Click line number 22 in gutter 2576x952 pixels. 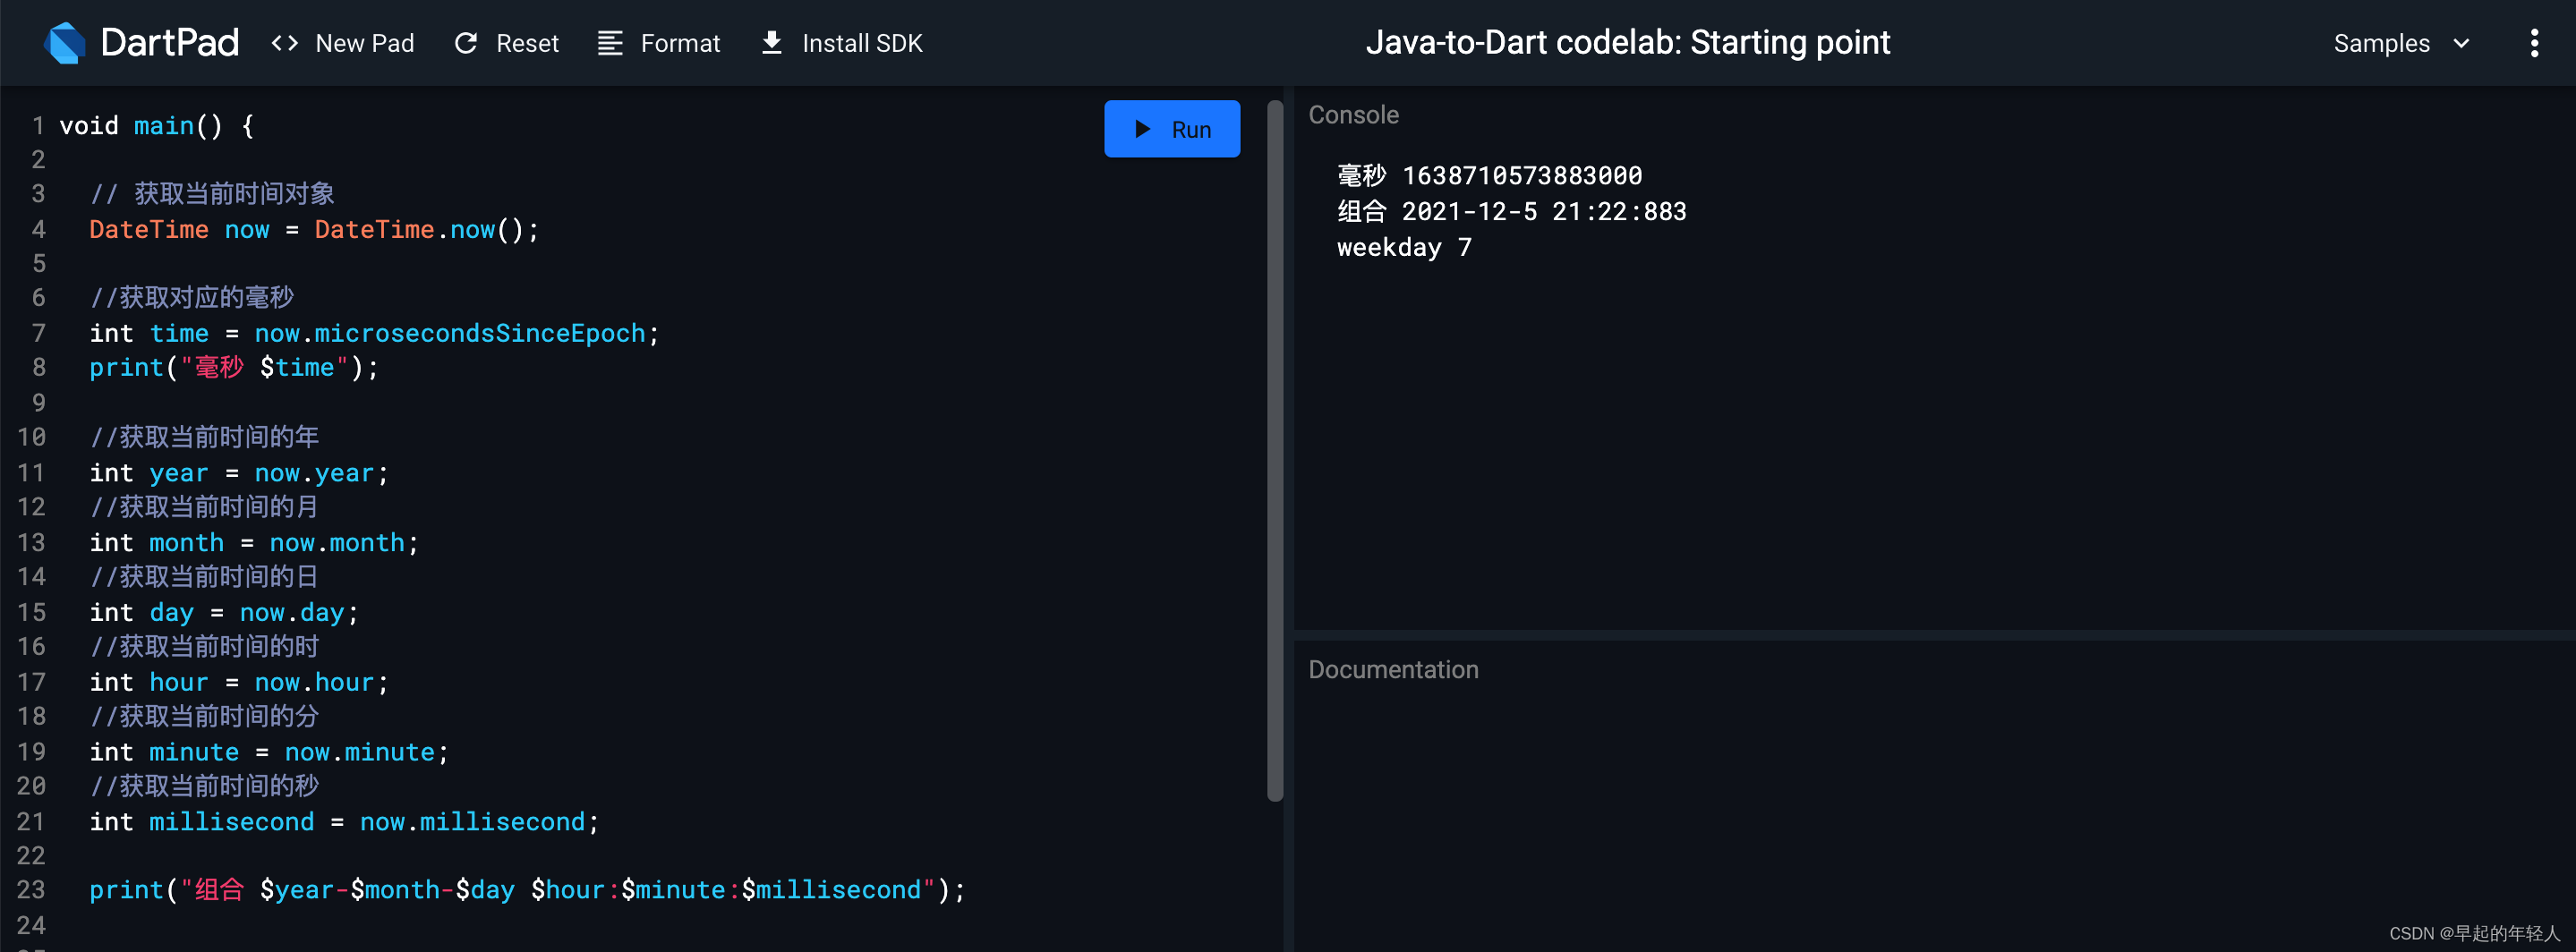click(31, 857)
